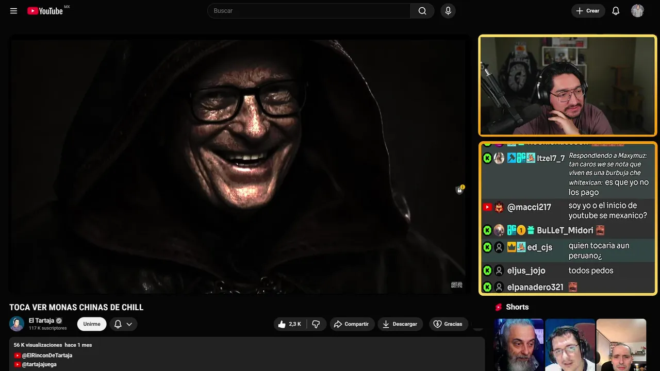Click BuLLeT_Midori username in chat
The image size is (660, 371).
(565, 230)
